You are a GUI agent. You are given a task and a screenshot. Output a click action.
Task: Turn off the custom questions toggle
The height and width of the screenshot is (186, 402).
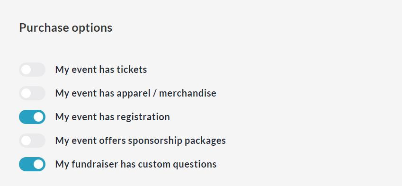32,164
